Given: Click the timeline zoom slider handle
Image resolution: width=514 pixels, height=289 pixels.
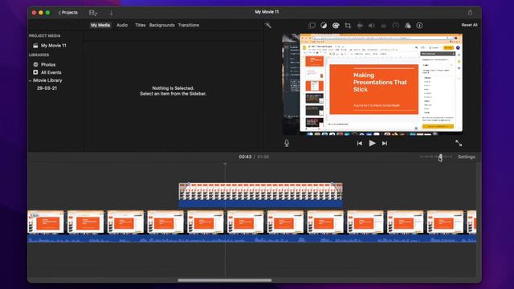Looking at the screenshot, I should tap(441, 157).
